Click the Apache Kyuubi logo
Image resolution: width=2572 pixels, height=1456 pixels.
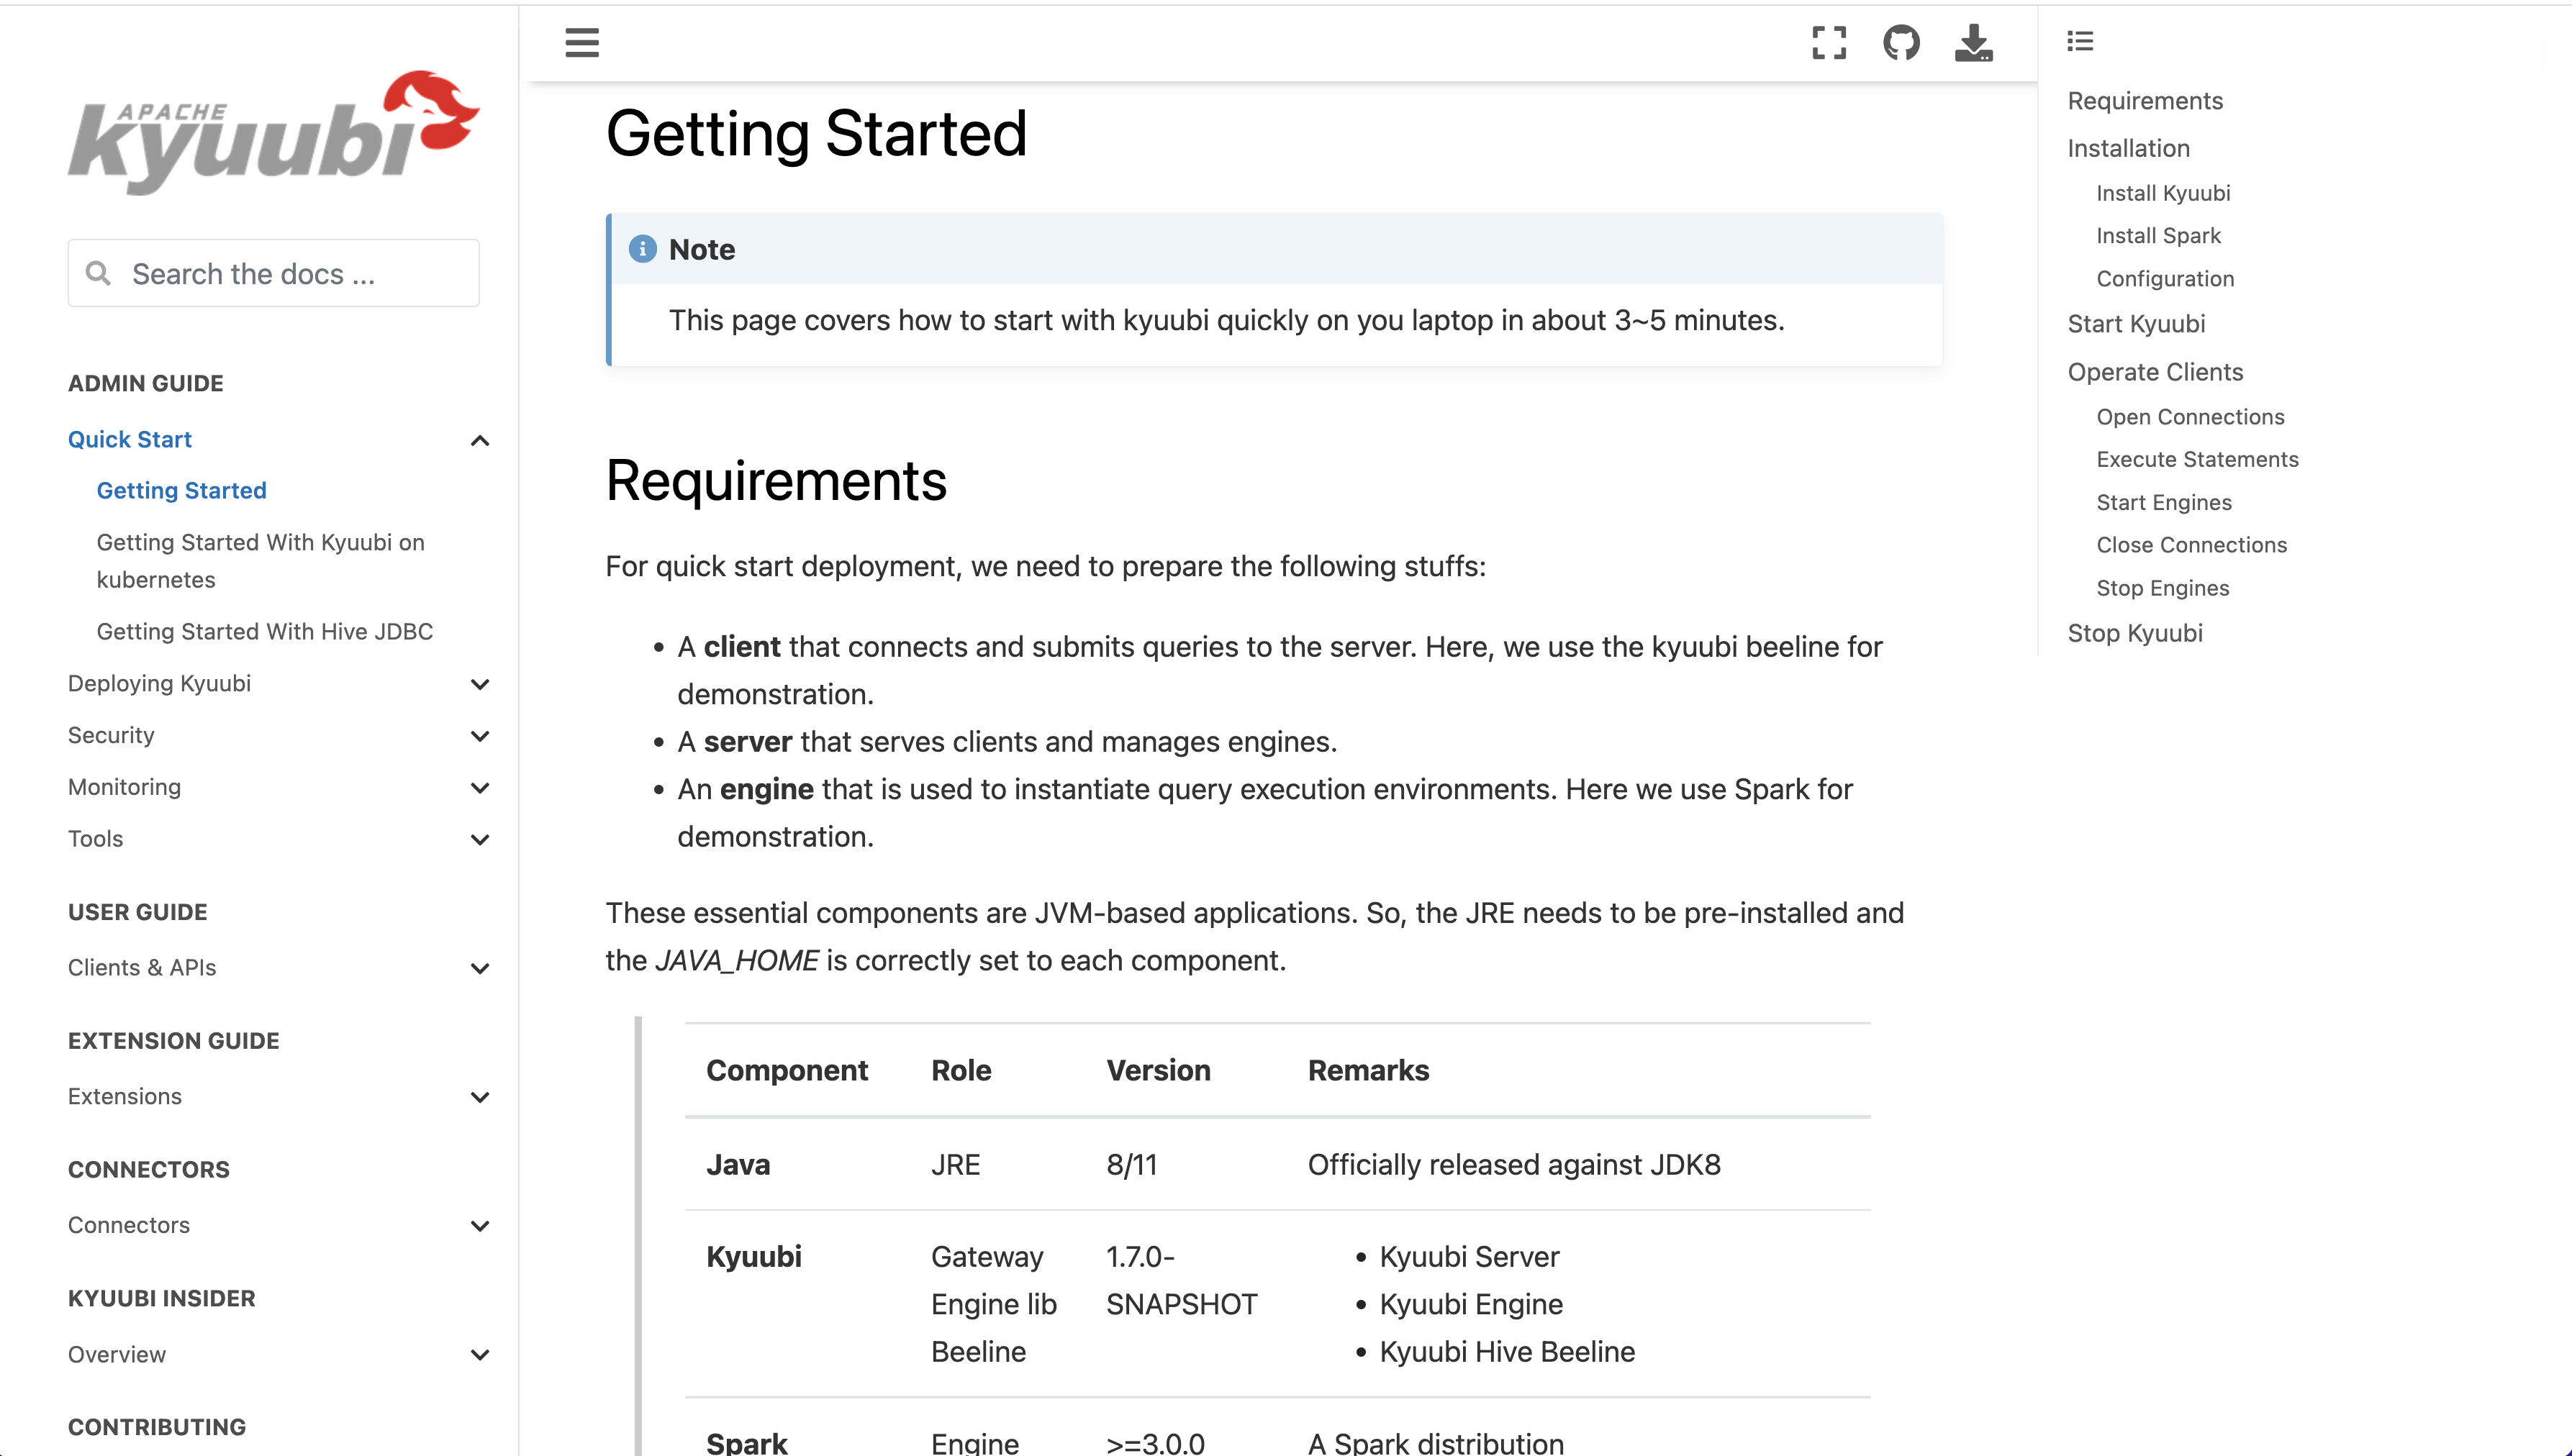coord(273,132)
